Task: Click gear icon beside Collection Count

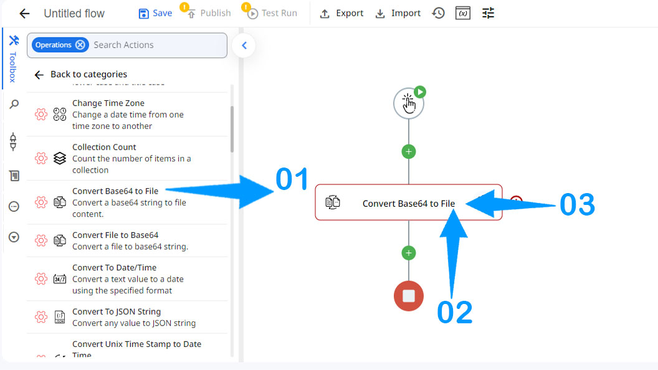Action: pyautogui.click(x=41, y=158)
